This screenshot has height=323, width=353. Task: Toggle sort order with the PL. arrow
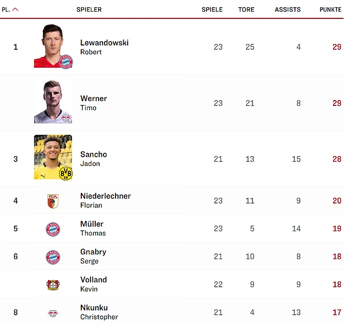coord(15,9)
